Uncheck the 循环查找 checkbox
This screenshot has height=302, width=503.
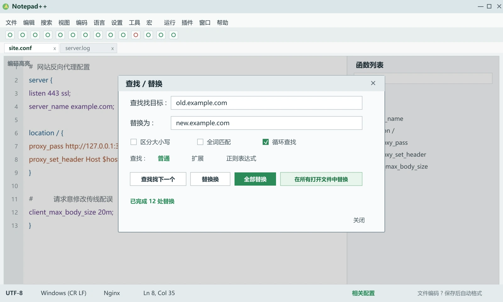pyautogui.click(x=266, y=142)
